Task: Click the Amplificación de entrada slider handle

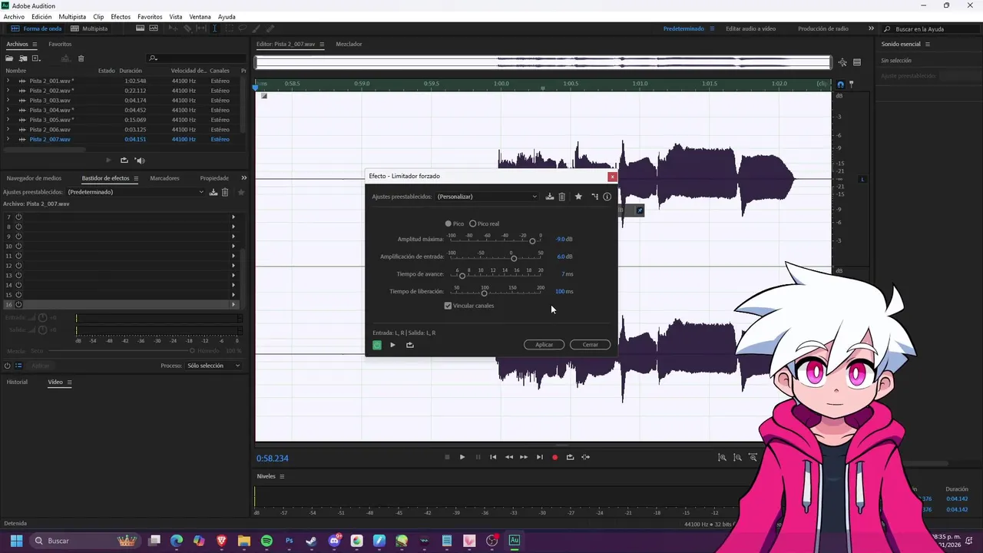Action: coord(514,258)
